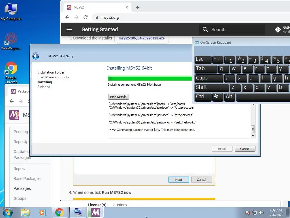The image size is (290, 218).
Task: Open network status tray icon
Action: tap(255, 213)
